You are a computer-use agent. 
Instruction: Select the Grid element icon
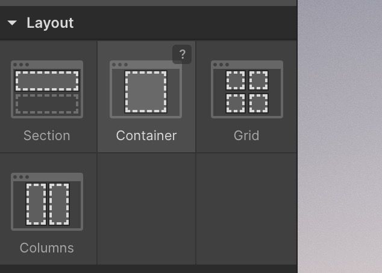[x=247, y=89]
